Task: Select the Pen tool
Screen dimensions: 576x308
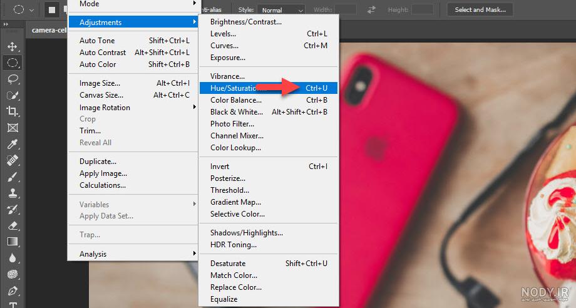Action: 13,290
